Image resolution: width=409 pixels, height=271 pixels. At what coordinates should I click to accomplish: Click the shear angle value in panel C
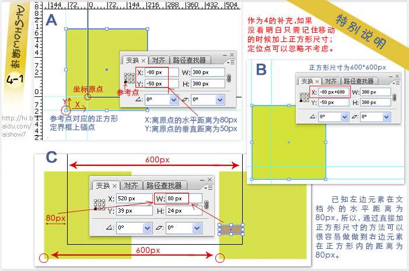click(179, 228)
